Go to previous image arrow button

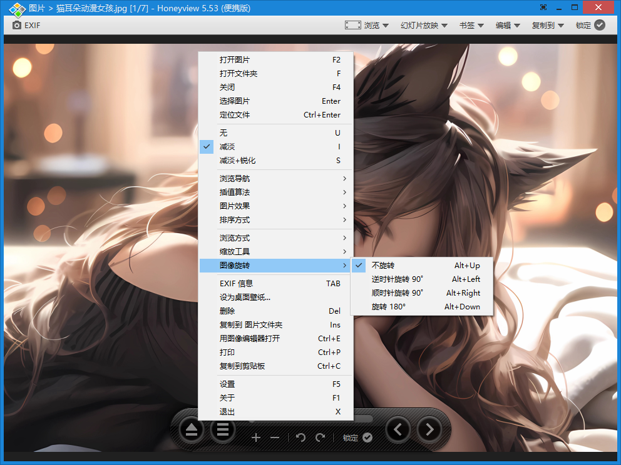click(x=398, y=429)
